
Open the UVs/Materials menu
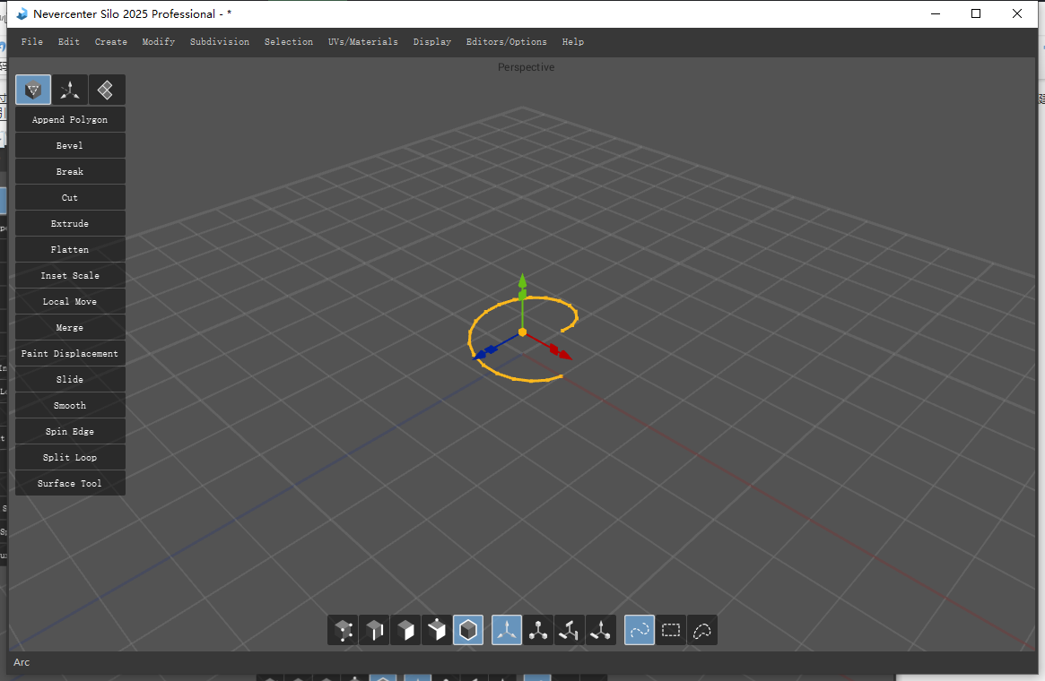coord(363,42)
